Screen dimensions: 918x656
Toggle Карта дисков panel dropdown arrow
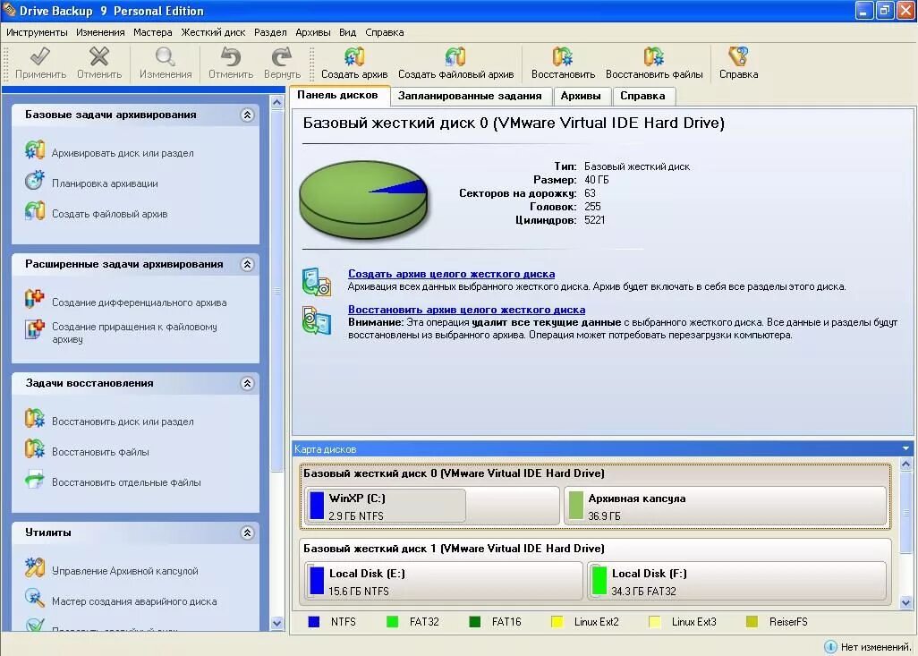pos(905,448)
